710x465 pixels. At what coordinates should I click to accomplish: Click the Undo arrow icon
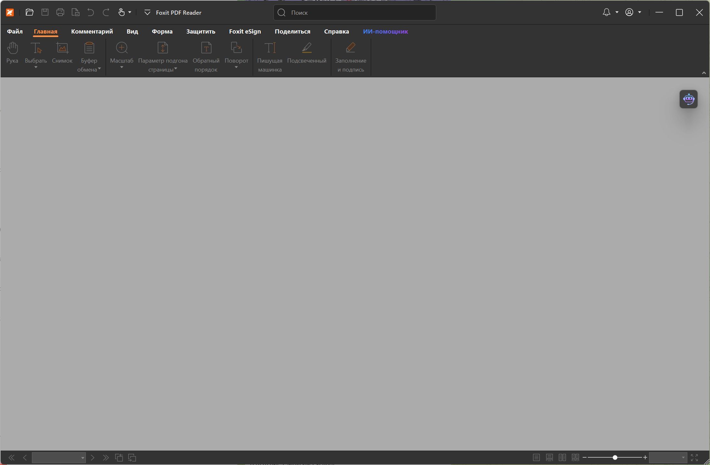coord(91,12)
